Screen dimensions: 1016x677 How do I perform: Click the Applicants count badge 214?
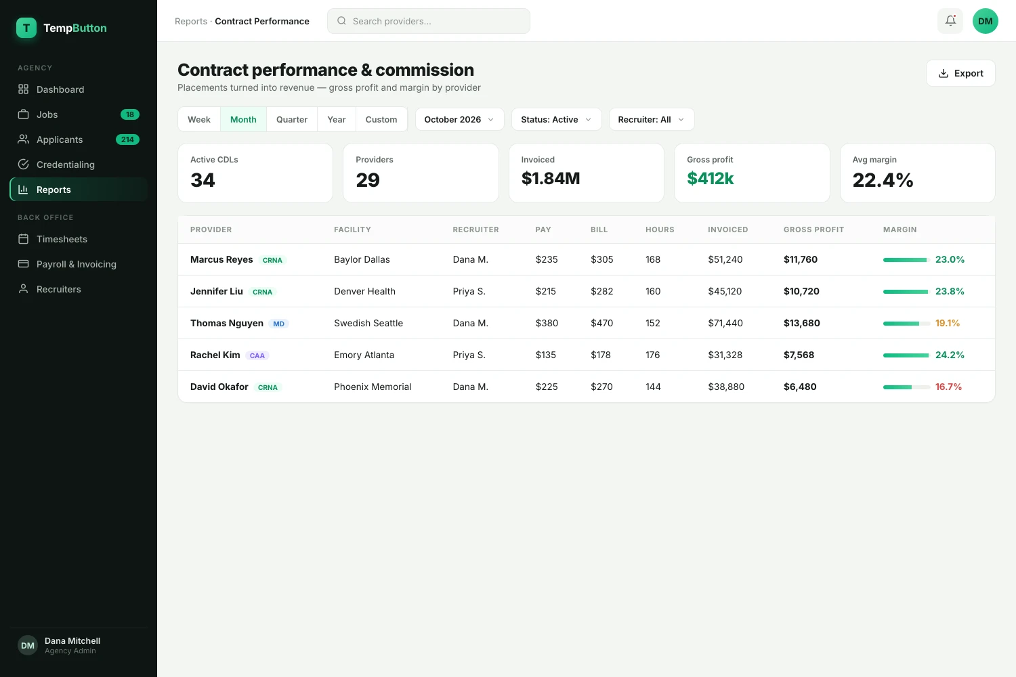(127, 139)
